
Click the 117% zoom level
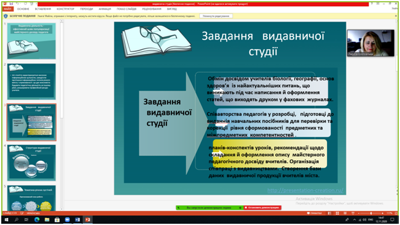(389, 213)
